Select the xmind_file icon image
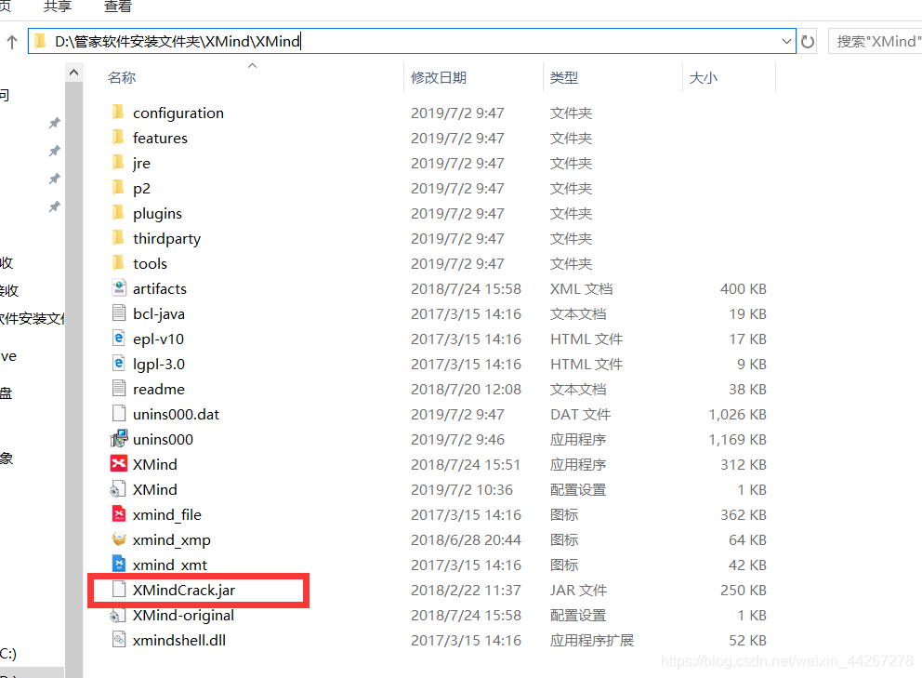This screenshot has height=678, width=922. pyautogui.click(x=119, y=513)
